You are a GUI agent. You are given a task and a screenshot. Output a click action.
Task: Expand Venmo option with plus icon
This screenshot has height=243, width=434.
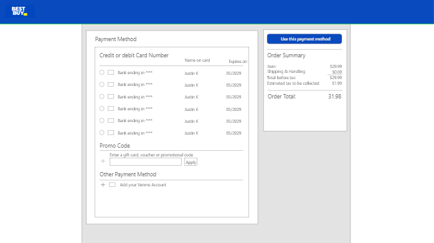click(103, 184)
